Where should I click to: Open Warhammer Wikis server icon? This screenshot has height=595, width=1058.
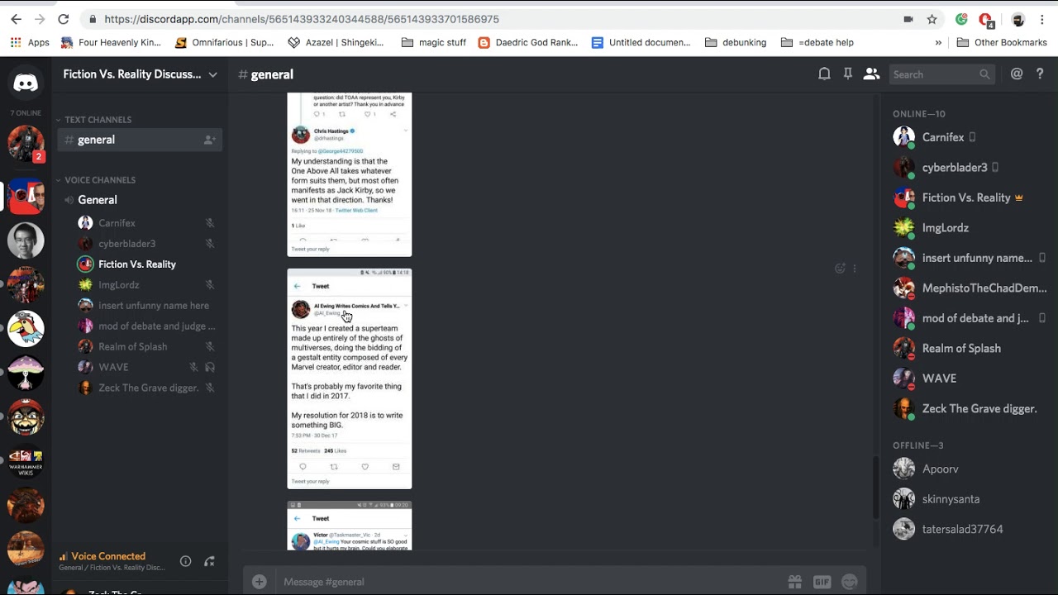26,462
